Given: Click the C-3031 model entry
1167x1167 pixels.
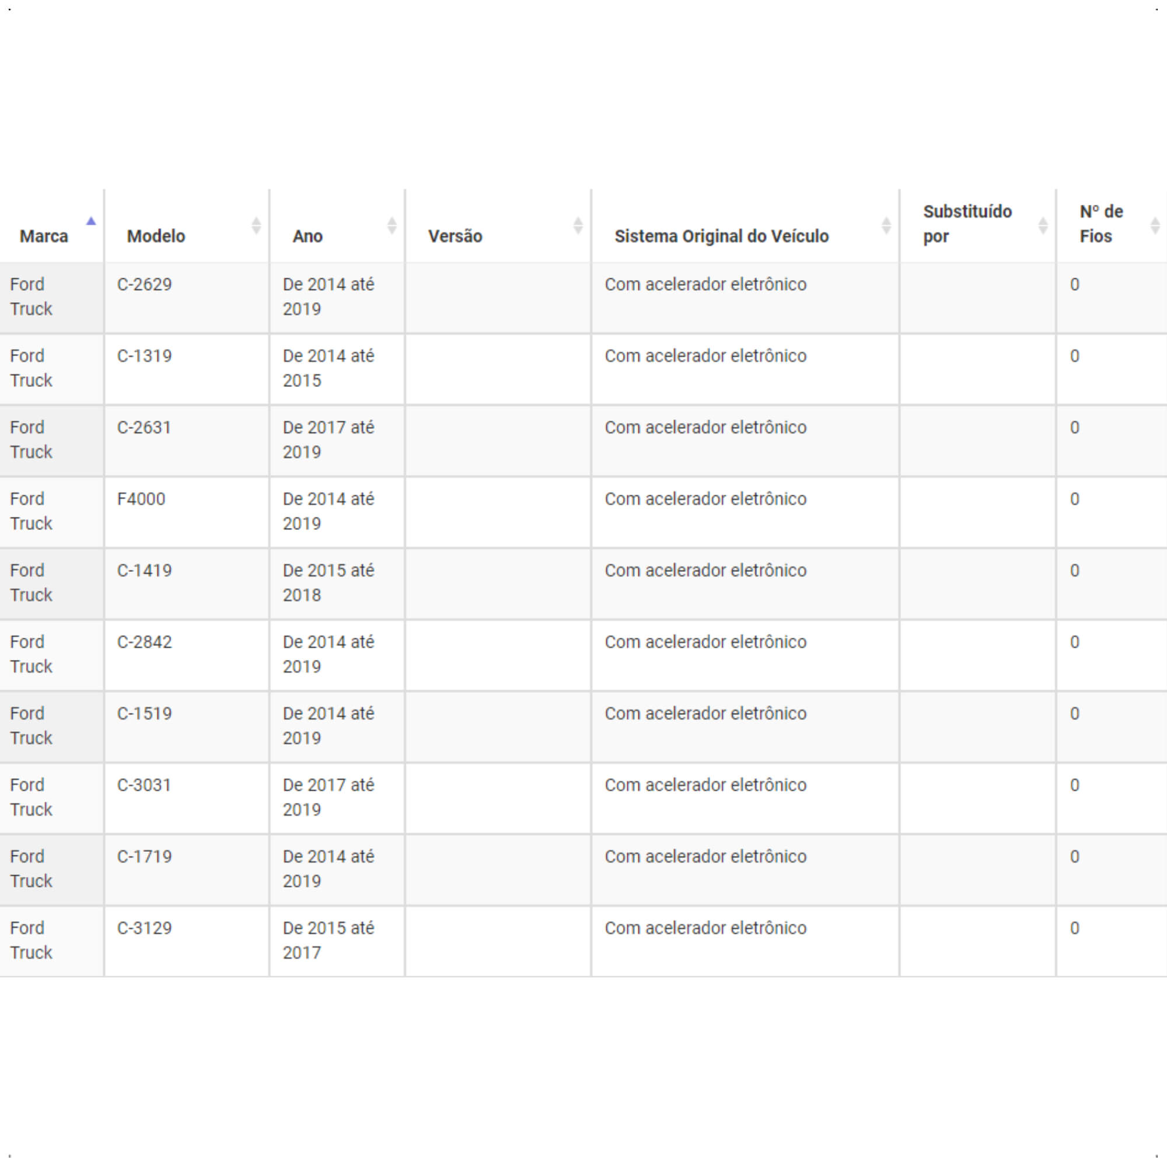Looking at the screenshot, I should point(187,798).
